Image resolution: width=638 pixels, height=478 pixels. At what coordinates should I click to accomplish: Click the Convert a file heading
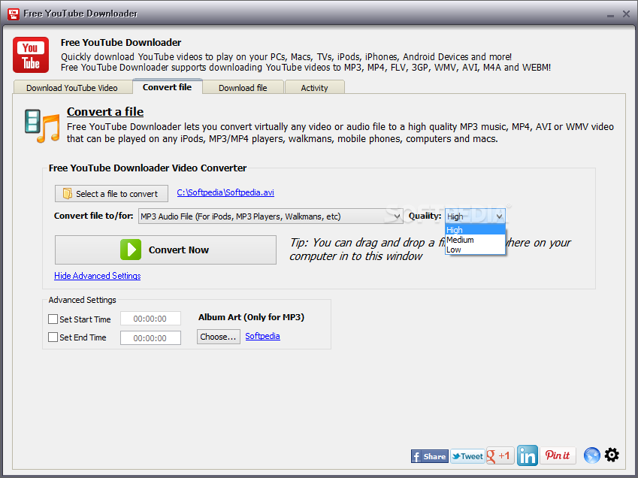pos(105,111)
